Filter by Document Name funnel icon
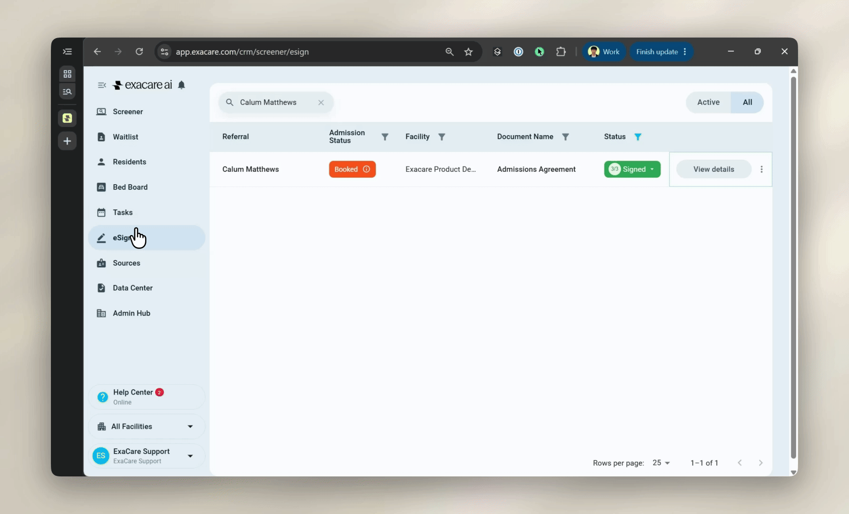Viewport: 849px width, 514px height. (565, 137)
